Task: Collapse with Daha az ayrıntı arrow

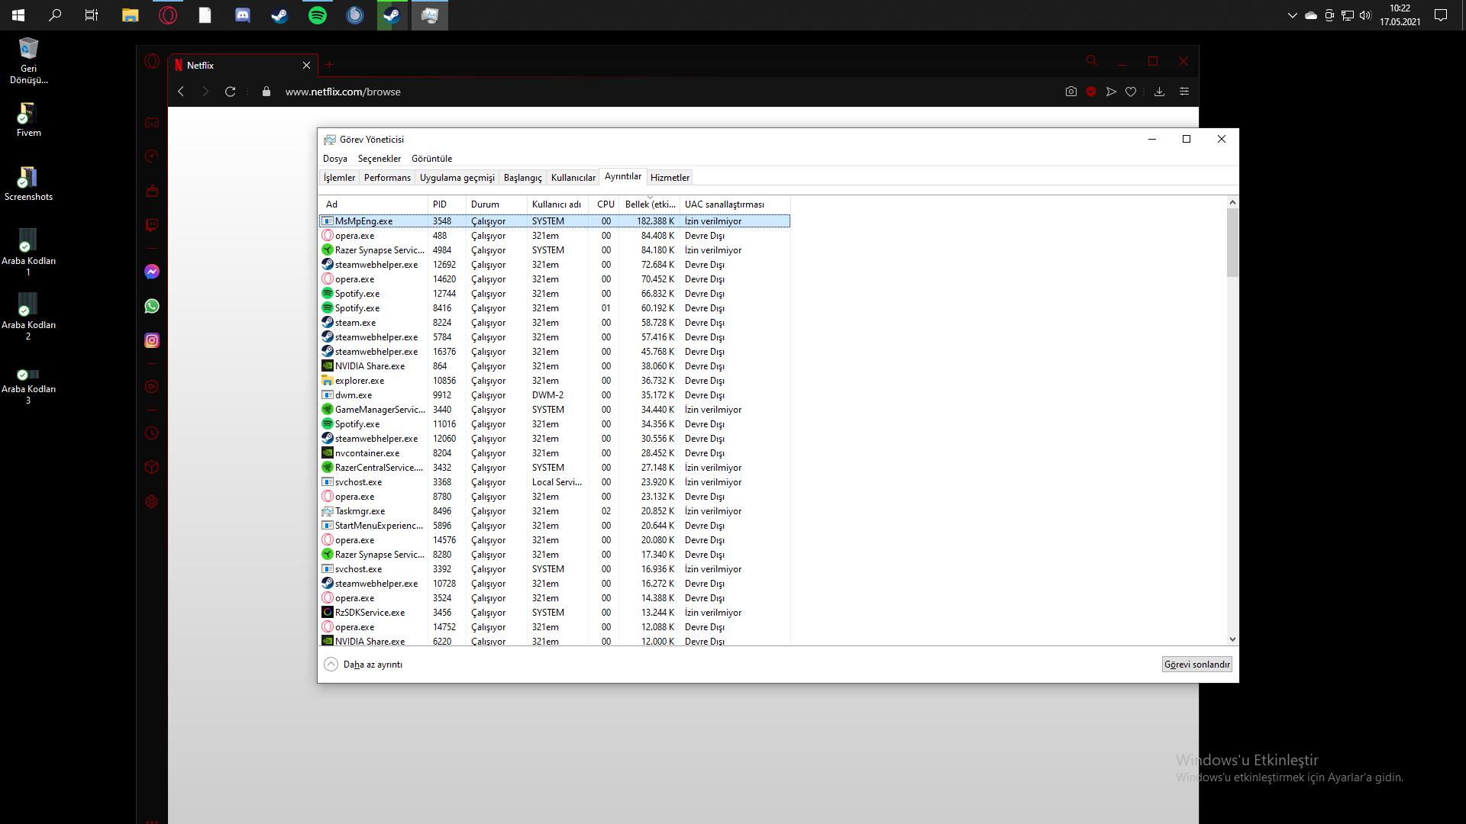Action: (331, 665)
